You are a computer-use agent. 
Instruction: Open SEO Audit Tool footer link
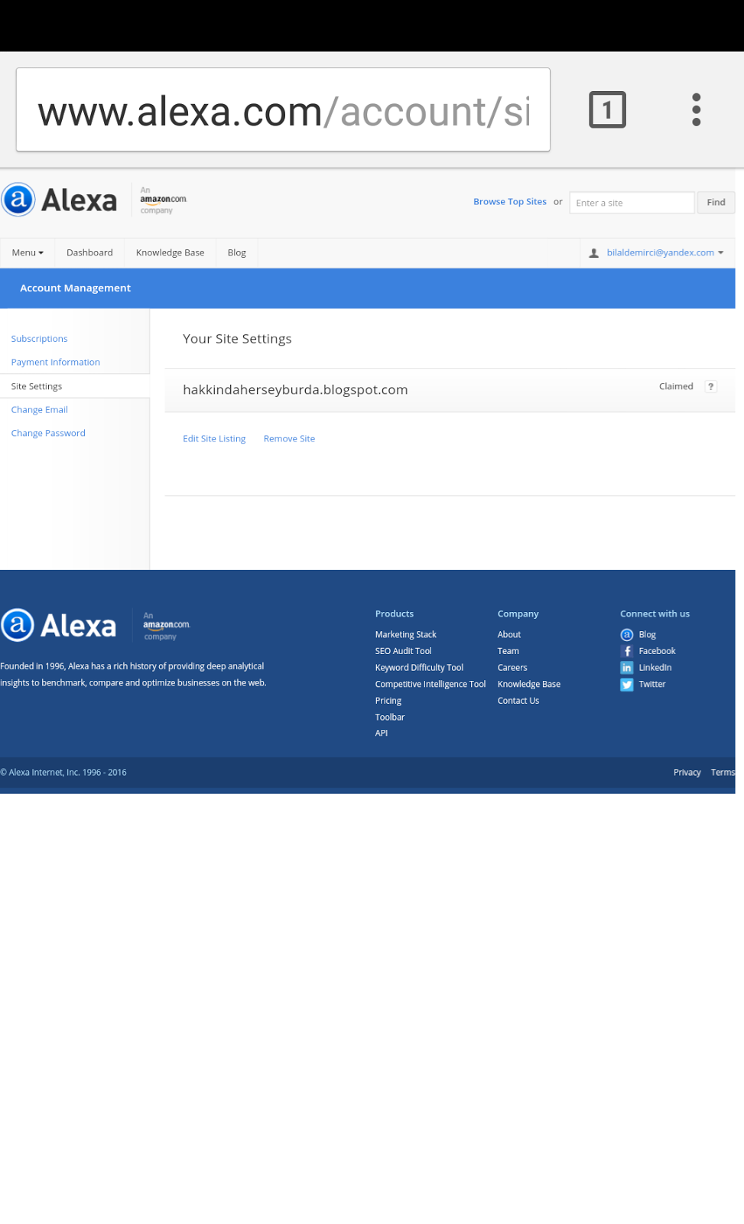click(x=403, y=651)
